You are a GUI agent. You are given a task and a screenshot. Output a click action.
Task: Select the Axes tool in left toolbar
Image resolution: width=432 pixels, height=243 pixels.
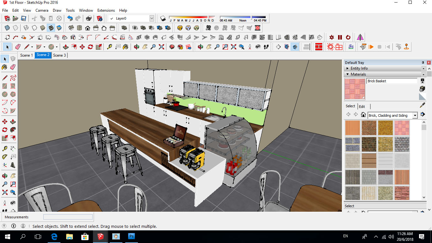tap(5, 165)
